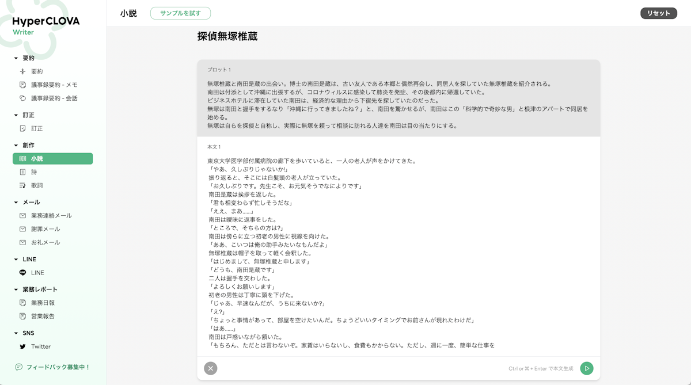Viewport: 691px width, 385px height.
Task: Click the 謝罪メール envelope icon
Action: click(23, 229)
